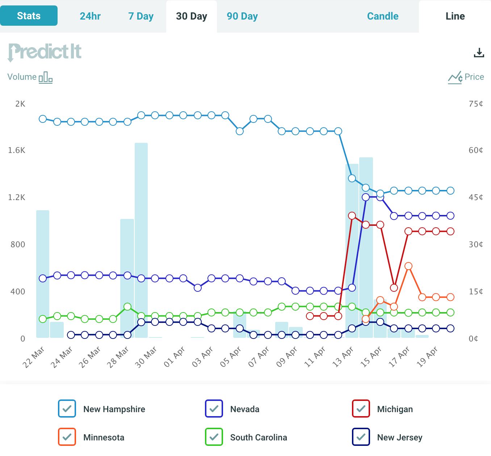
Task: Click the download chart icon
Action: 479,53
